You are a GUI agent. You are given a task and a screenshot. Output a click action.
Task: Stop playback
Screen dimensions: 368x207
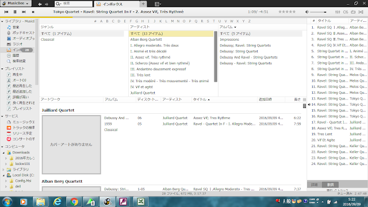(33, 11)
